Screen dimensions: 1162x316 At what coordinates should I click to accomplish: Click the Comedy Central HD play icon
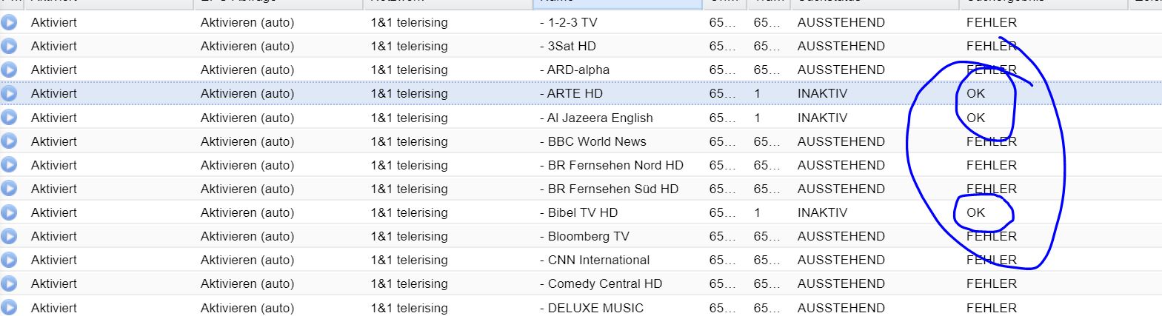[x=9, y=283]
